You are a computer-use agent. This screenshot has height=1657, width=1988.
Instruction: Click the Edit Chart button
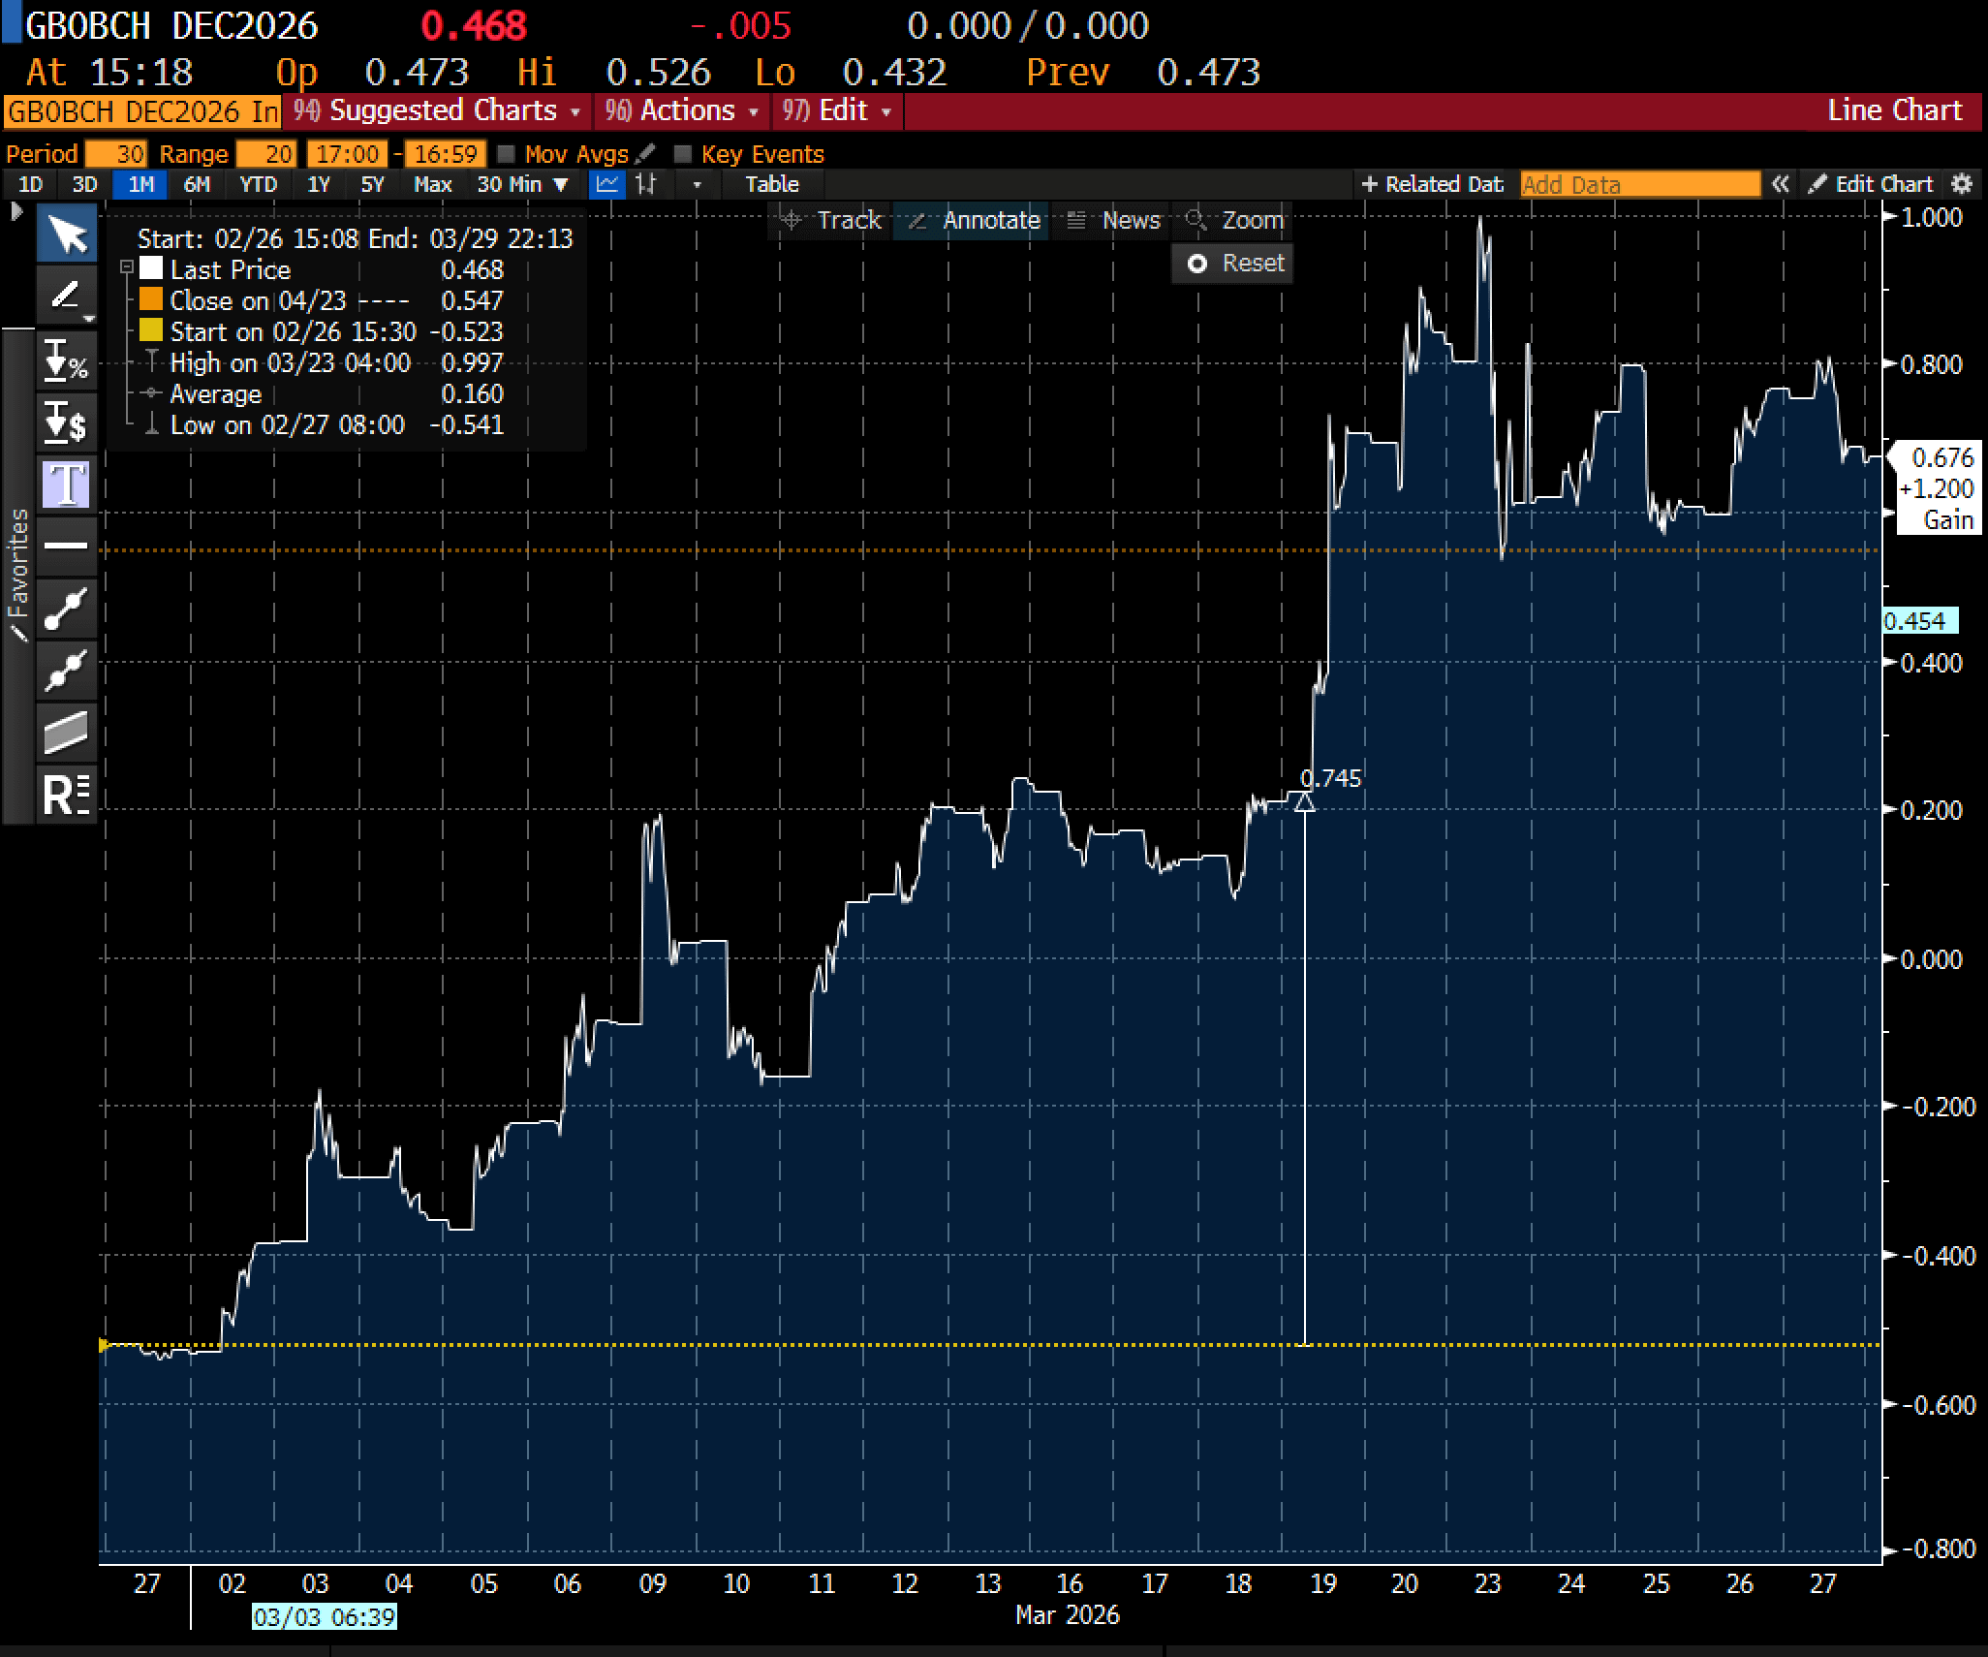[1872, 184]
